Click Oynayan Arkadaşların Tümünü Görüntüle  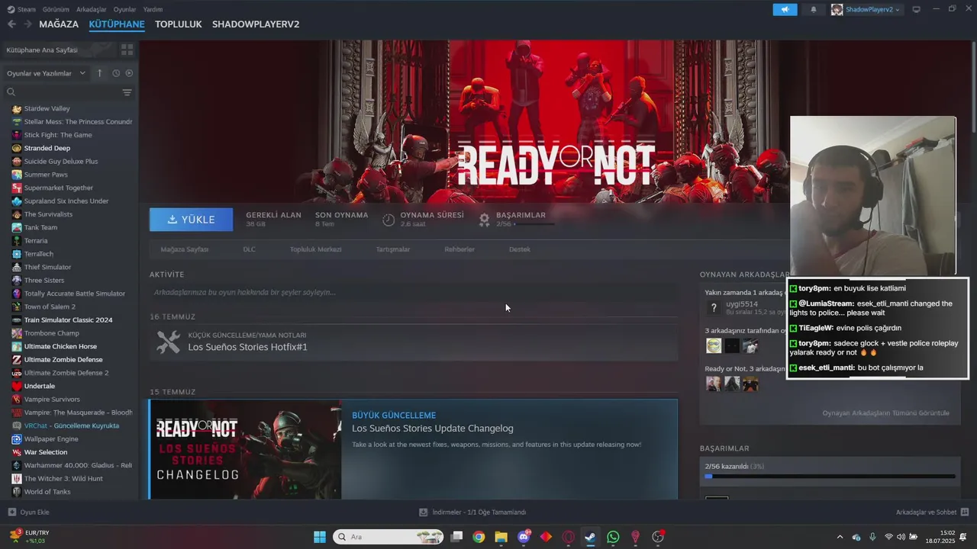pos(885,413)
